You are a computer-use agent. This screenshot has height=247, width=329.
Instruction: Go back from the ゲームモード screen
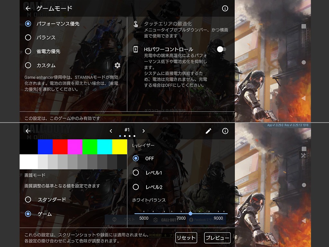point(28,8)
